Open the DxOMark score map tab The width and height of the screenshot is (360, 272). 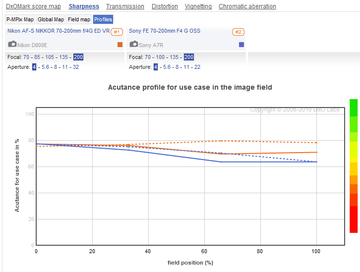(x=33, y=6)
